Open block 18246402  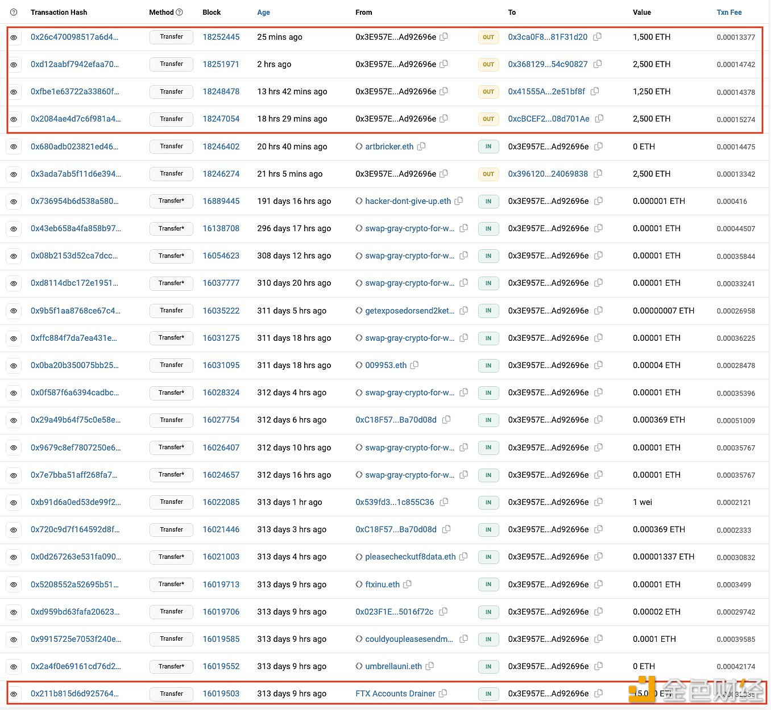pos(221,147)
